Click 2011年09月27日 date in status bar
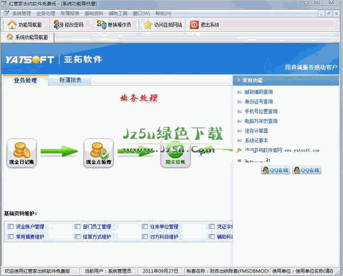The width and height of the screenshot is (343, 276). click(x=160, y=271)
